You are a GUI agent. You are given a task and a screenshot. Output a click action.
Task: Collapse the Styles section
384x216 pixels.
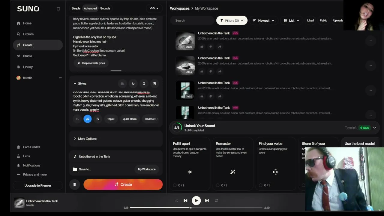[x=80, y=84]
